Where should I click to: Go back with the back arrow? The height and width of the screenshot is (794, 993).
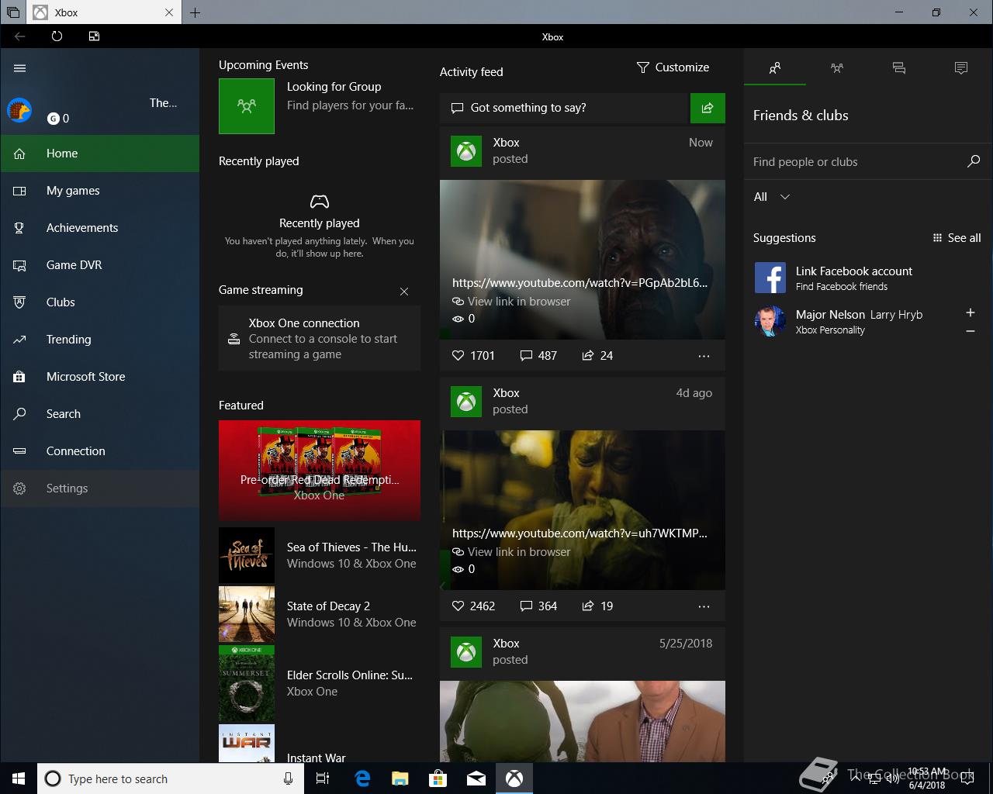coord(20,36)
